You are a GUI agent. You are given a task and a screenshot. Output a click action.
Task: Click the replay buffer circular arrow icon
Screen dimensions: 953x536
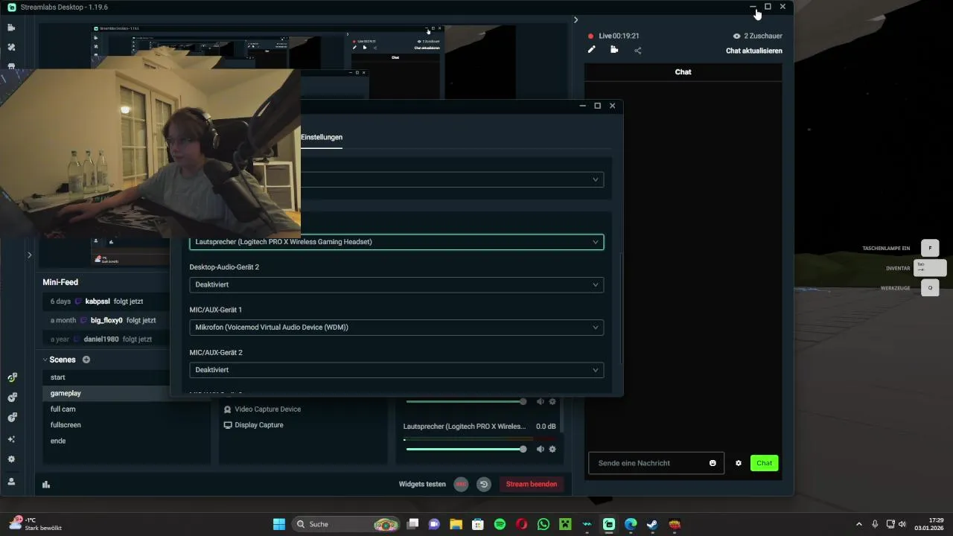[x=484, y=484]
